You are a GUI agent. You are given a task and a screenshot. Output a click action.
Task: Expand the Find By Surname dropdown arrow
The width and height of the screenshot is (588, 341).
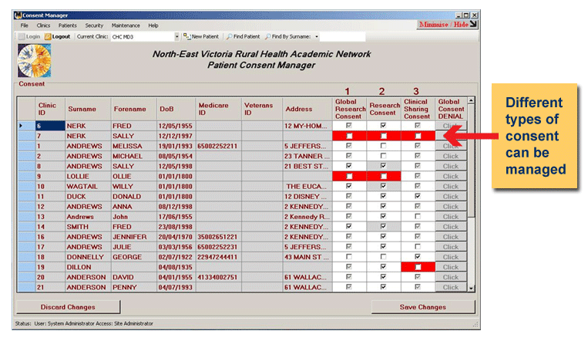click(317, 37)
